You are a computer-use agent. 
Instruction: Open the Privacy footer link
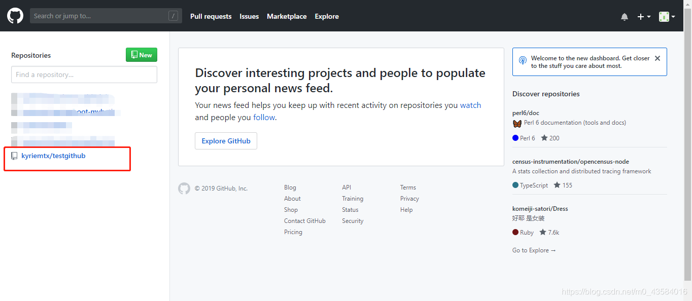click(x=409, y=199)
